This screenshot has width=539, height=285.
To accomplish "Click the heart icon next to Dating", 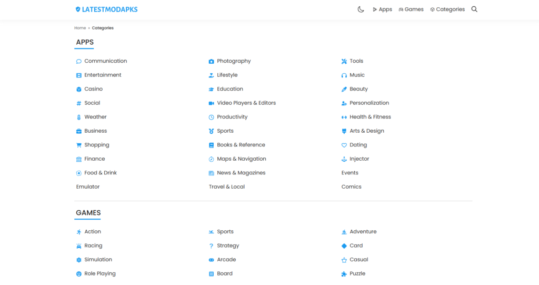I will coord(344,145).
